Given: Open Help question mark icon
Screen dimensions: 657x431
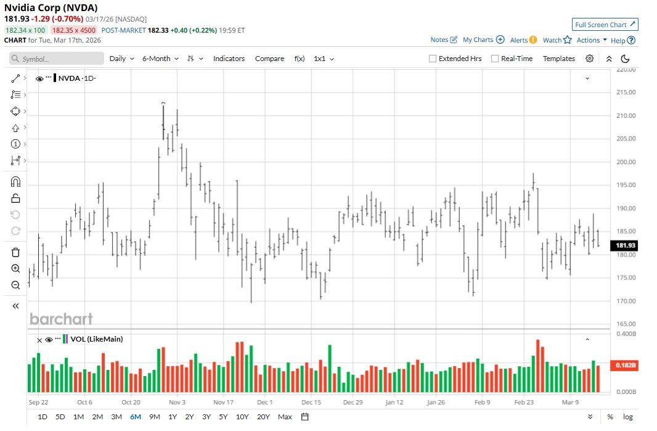Looking at the screenshot, I should coord(632,40).
